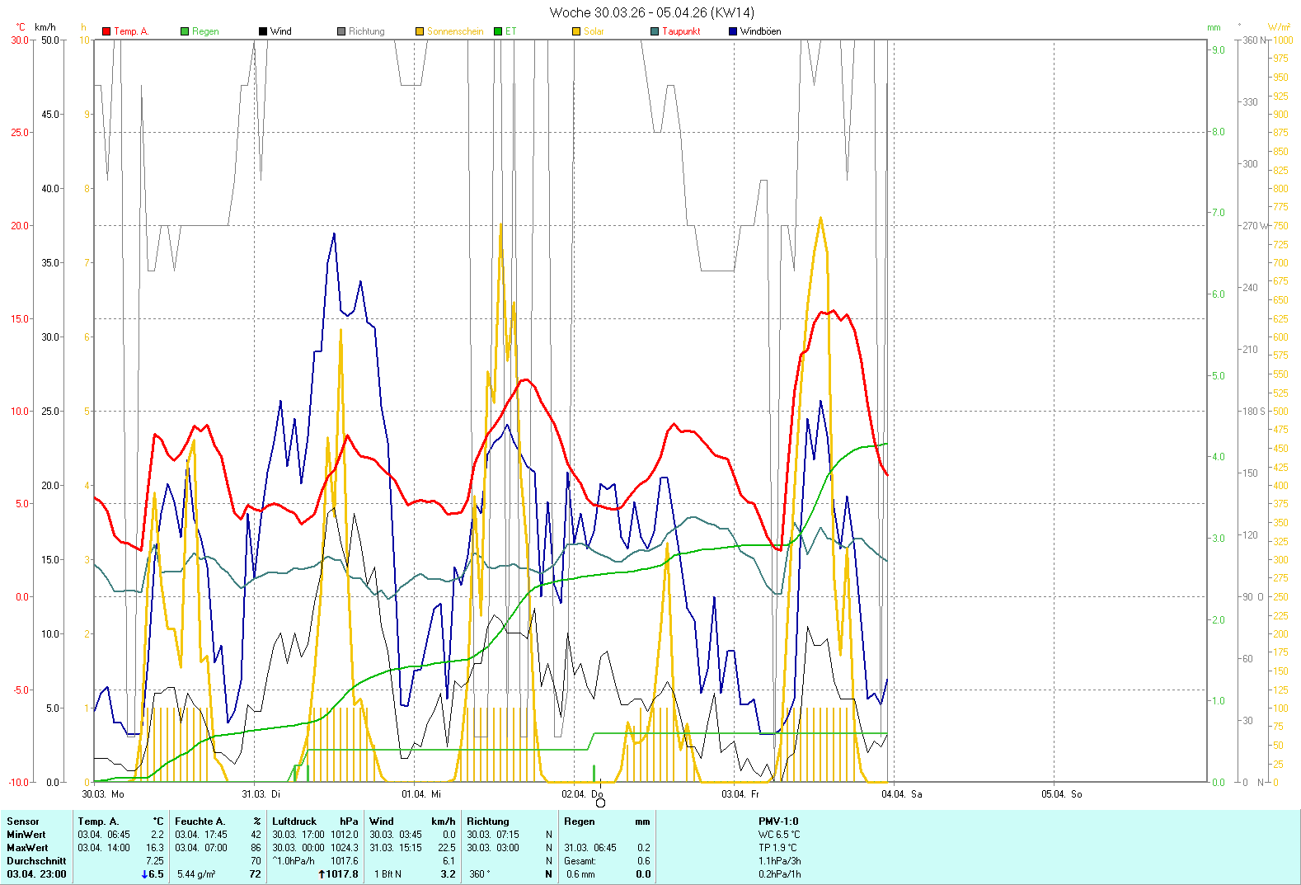
Task: Click the rising air pressure arrow
Action: click(322, 874)
